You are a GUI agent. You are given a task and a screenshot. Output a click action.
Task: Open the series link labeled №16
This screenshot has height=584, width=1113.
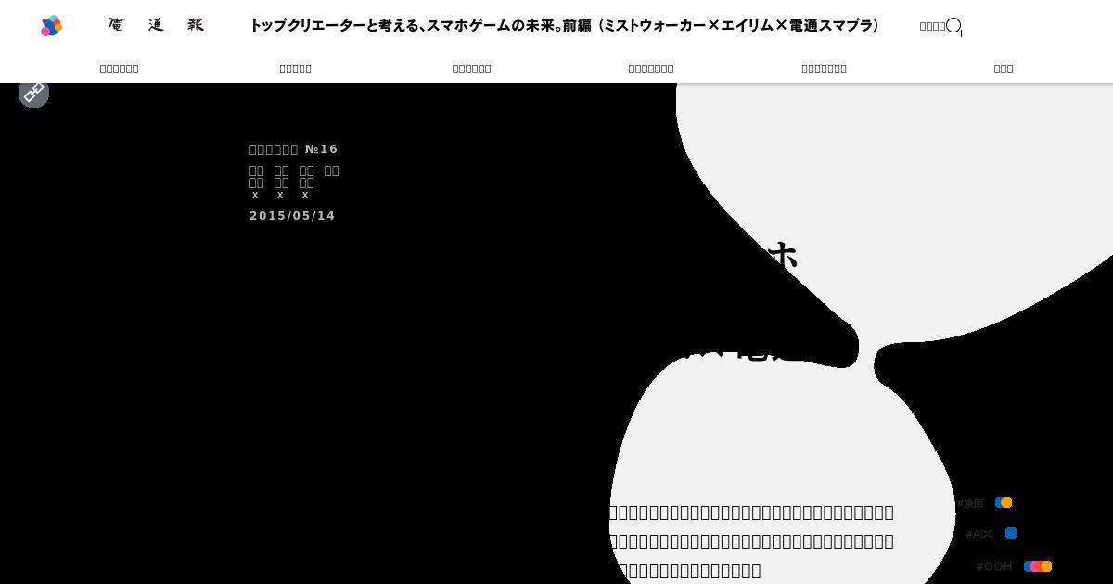[x=294, y=149]
